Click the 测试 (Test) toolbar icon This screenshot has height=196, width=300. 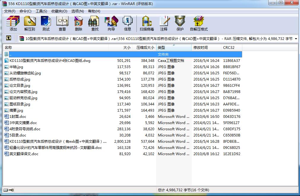coord(46,21)
